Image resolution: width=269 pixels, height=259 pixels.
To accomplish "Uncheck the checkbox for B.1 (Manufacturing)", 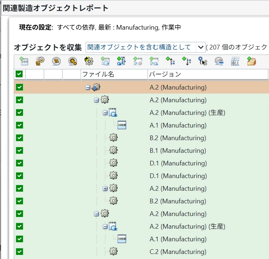I will 20,150.
